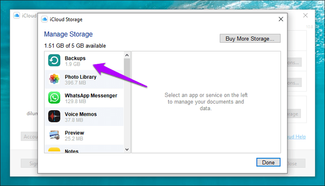Click the Preview app icon
The height and width of the screenshot is (186, 325).
tap(54, 135)
